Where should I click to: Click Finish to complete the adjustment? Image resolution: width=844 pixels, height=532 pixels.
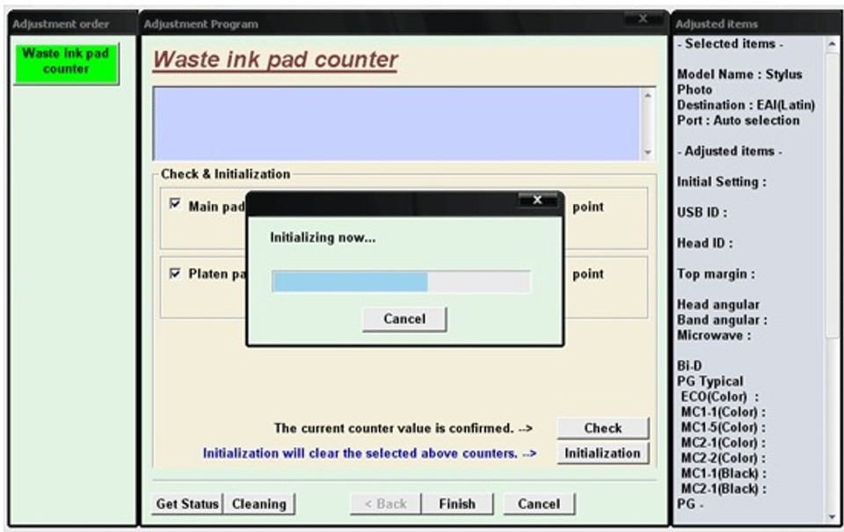click(455, 503)
